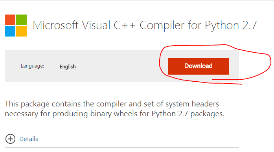Click the word Python 2.7 in title
274x152 pixels.
[231, 26]
